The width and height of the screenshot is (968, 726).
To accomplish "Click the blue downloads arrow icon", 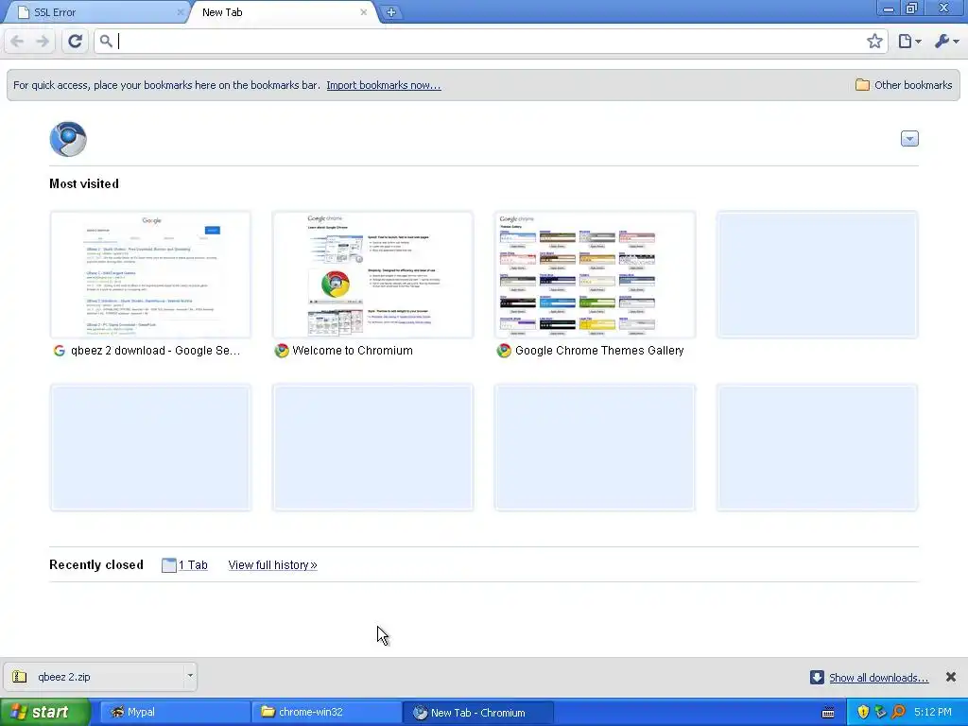I will [817, 677].
